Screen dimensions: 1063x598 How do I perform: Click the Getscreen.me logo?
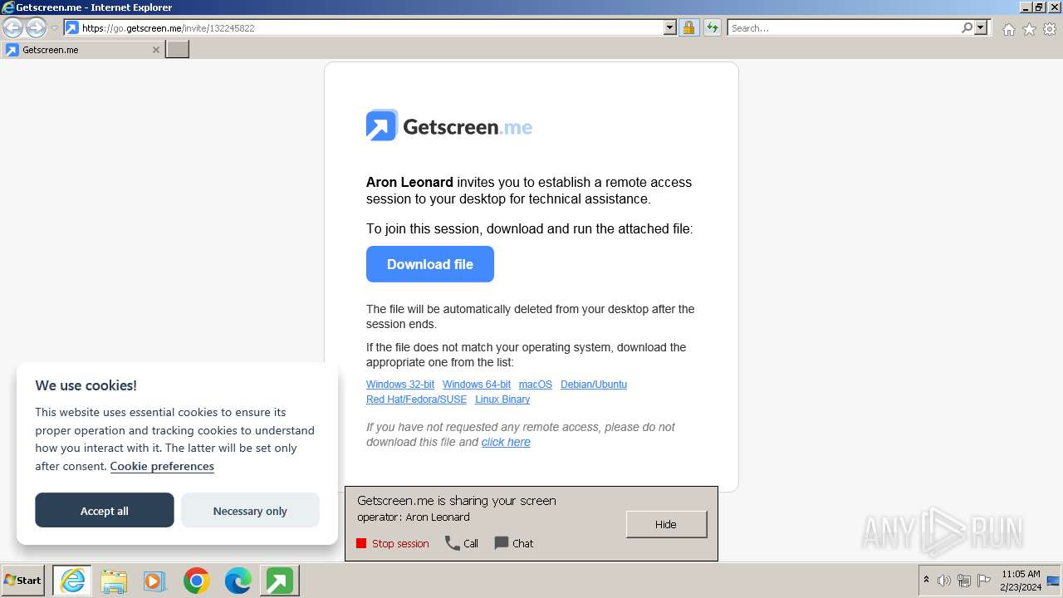449,126
